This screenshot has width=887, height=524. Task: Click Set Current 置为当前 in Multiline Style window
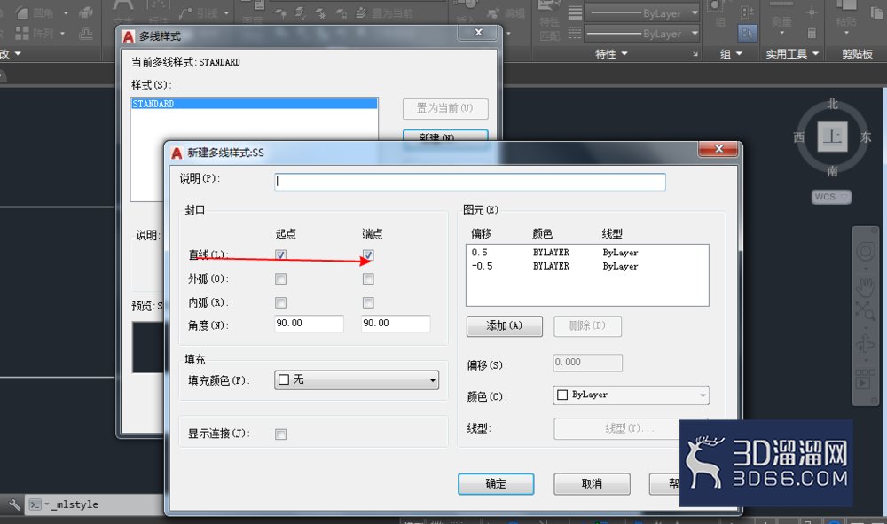[x=445, y=108]
